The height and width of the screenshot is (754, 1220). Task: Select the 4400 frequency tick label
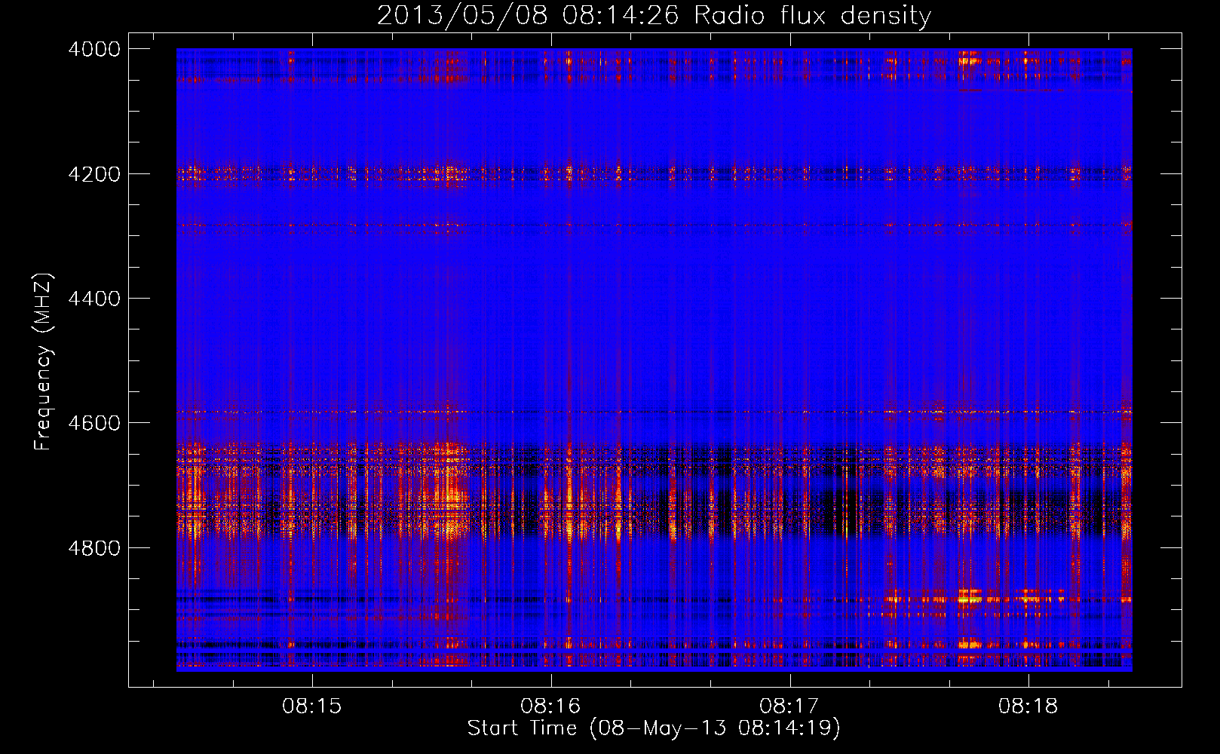[94, 299]
